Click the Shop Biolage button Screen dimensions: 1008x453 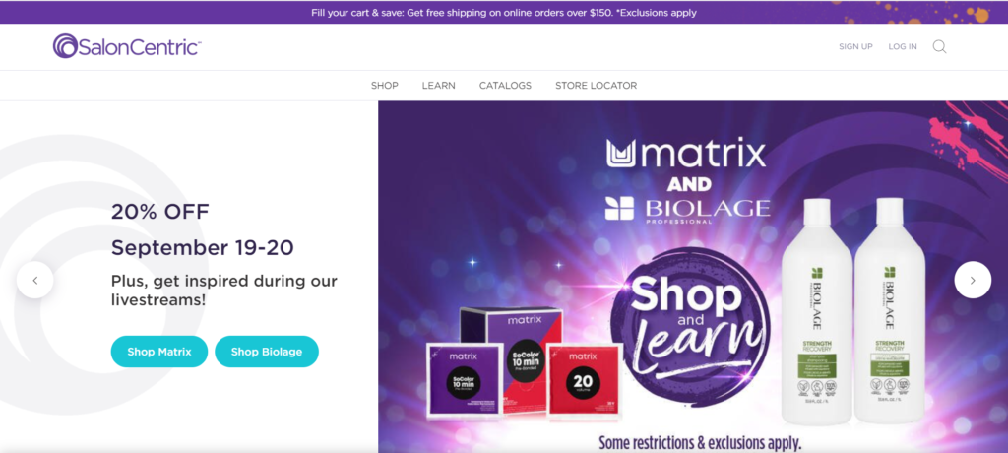(267, 352)
